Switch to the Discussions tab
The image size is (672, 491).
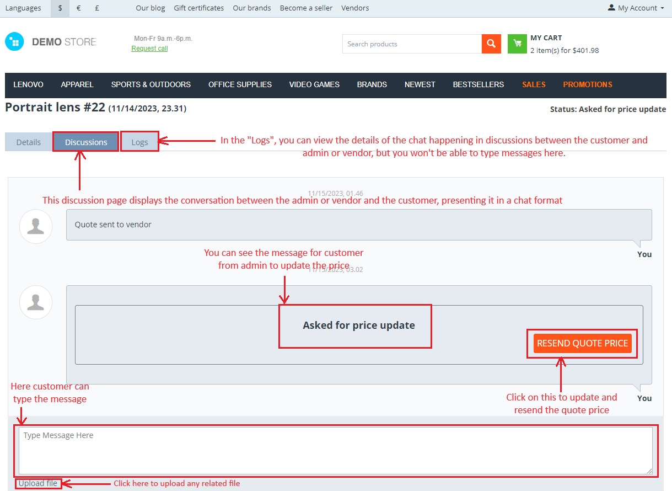click(x=86, y=142)
